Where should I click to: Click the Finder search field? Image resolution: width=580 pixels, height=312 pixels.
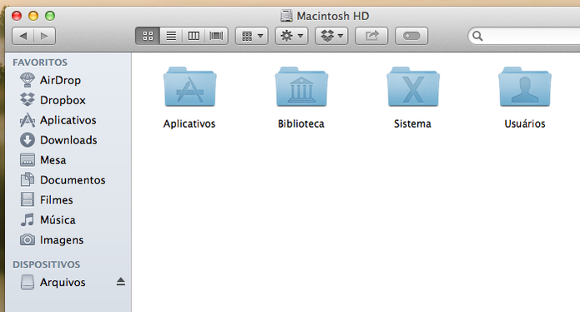pos(524,36)
